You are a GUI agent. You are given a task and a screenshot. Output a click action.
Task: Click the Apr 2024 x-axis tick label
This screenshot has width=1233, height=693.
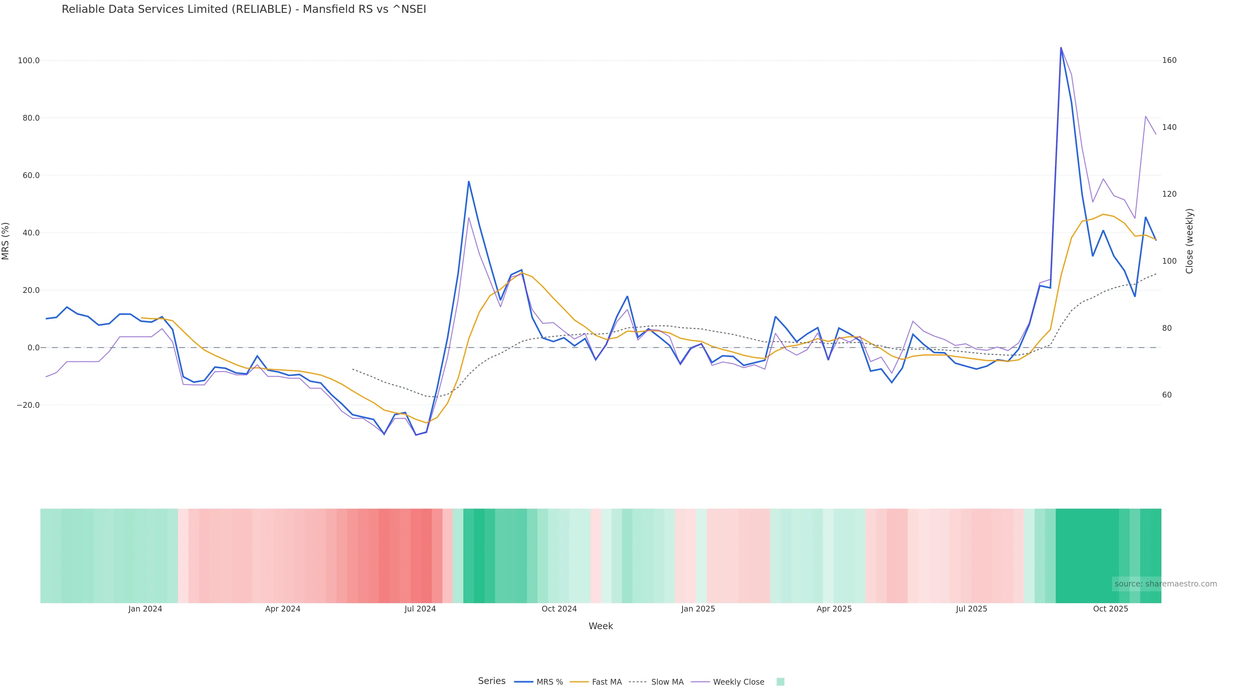click(283, 609)
